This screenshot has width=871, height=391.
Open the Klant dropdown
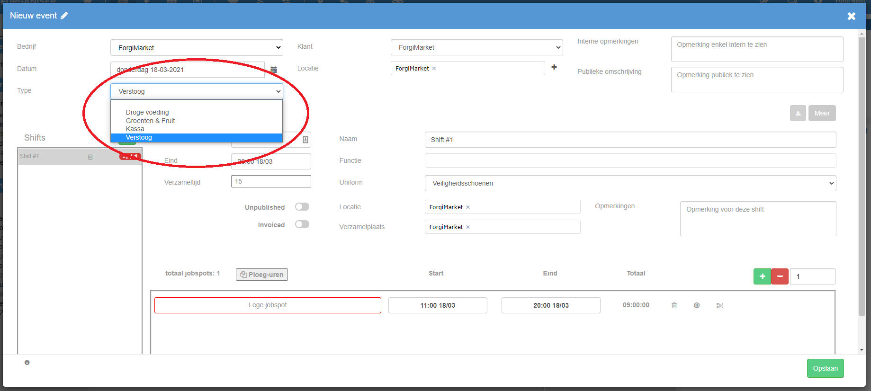pos(476,47)
